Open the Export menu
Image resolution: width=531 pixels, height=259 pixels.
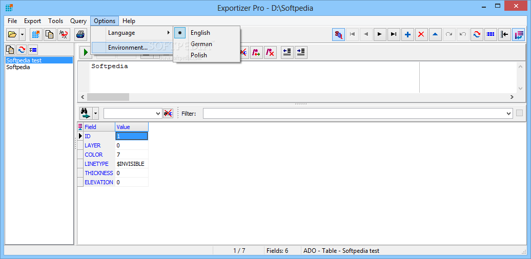(32, 21)
